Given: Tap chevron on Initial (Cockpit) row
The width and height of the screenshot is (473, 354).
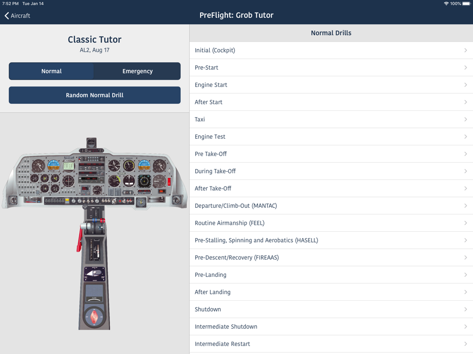Looking at the screenshot, I should (466, 50).
